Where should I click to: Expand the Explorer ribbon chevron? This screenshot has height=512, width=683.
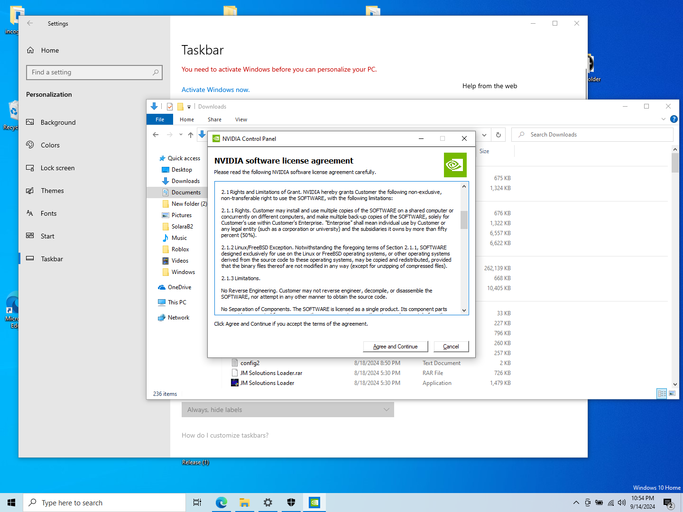[x=664, y=119]
